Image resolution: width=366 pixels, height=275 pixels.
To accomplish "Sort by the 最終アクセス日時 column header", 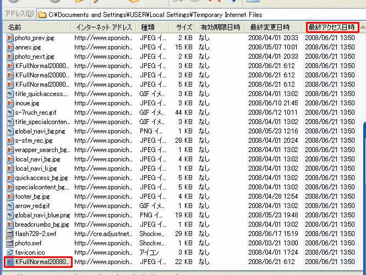I will [x=331, y=27].
